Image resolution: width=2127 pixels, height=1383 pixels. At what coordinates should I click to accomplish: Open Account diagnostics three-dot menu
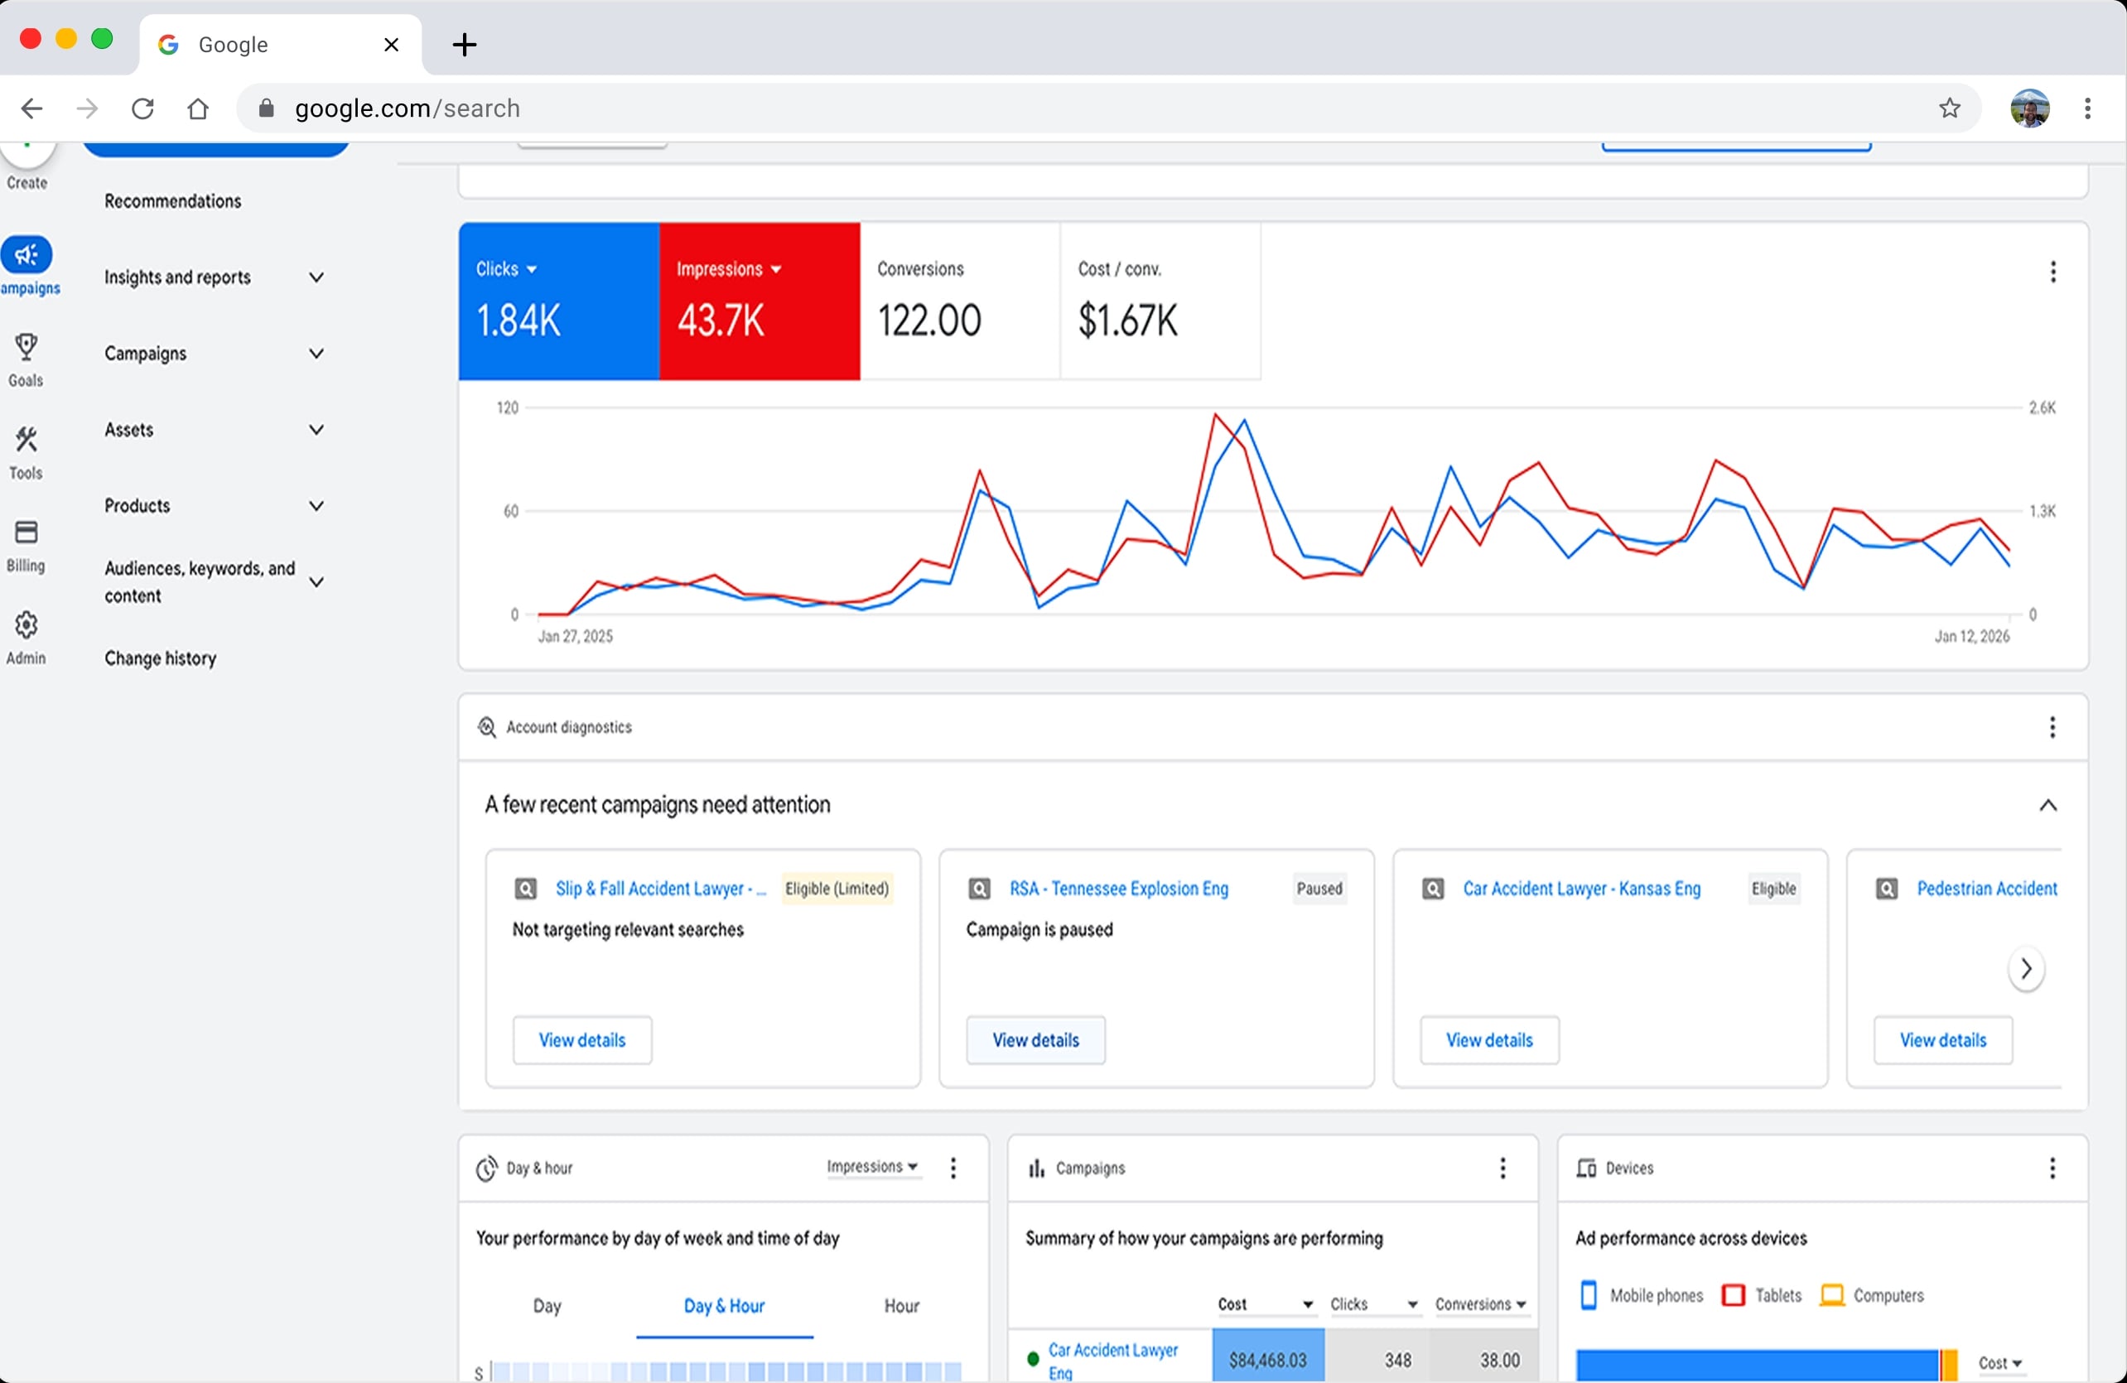click(x=2052, y=727)
